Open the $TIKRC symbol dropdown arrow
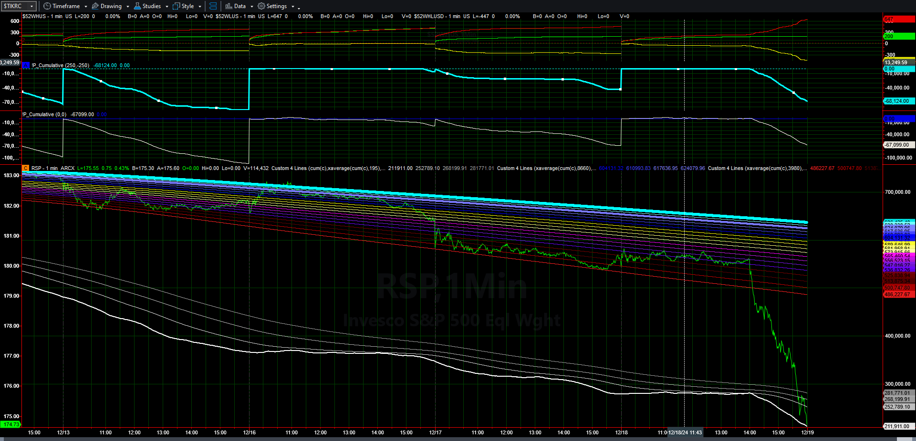 32,6
